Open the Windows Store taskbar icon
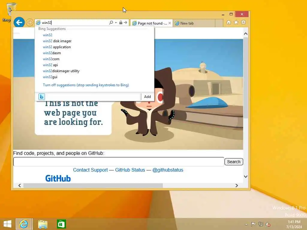The width and height of the screenshot is (307, 230). point(61,224)
